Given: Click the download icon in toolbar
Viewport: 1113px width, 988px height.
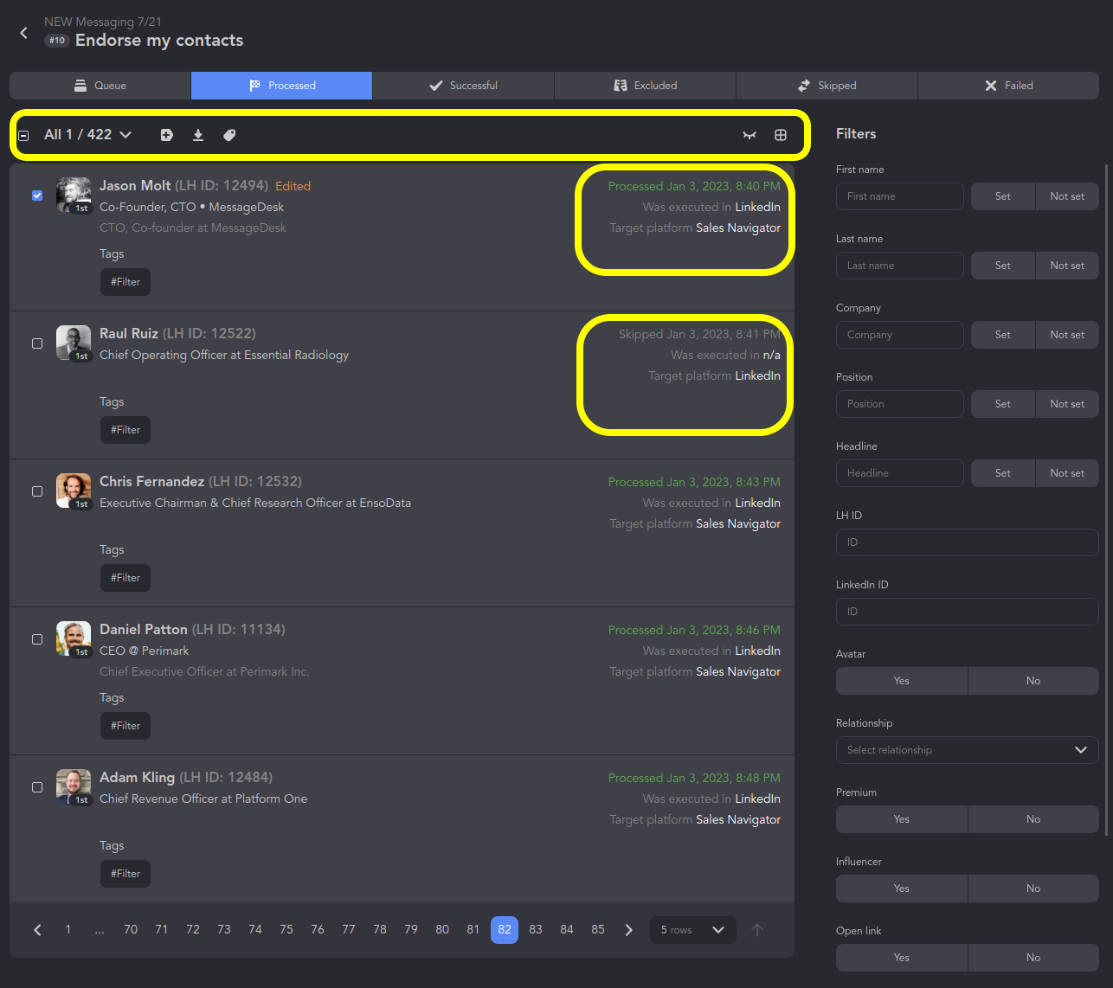Looking at the screenshot, I should point(198,135).
